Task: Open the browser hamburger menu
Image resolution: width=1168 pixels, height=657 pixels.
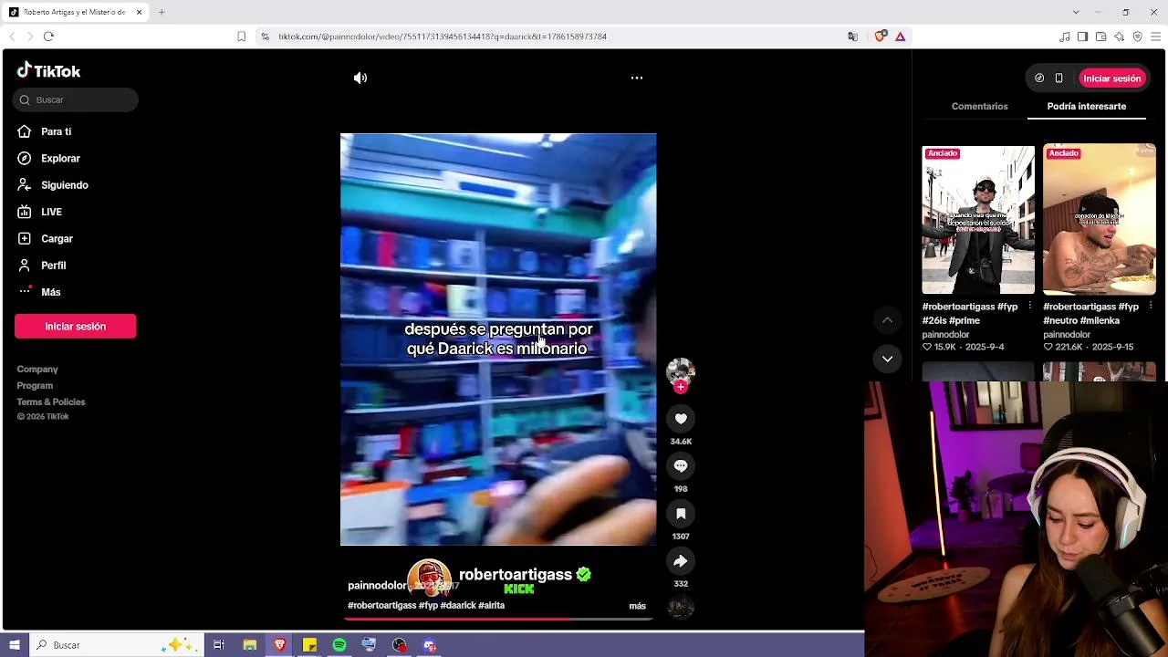Action: (x=1155, y=36)
